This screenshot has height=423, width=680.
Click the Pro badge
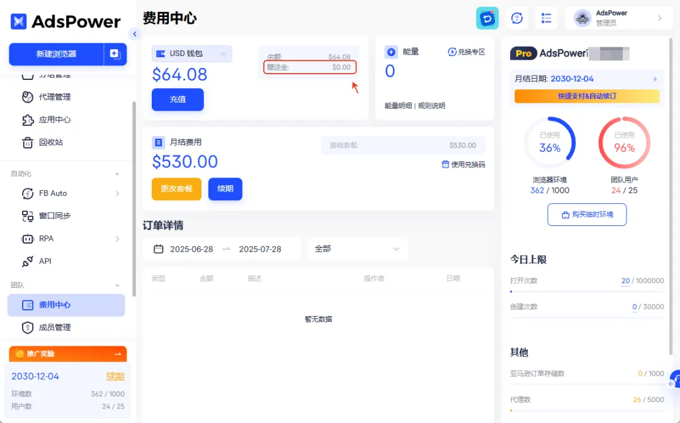[x=523, y=54]
